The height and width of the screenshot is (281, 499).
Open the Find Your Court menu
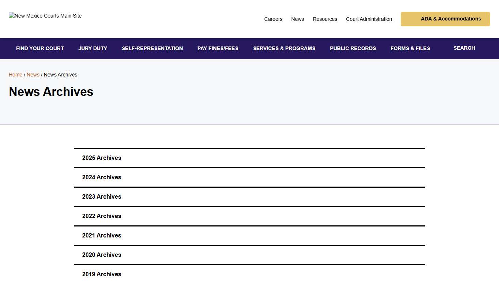tap(40, 48)
